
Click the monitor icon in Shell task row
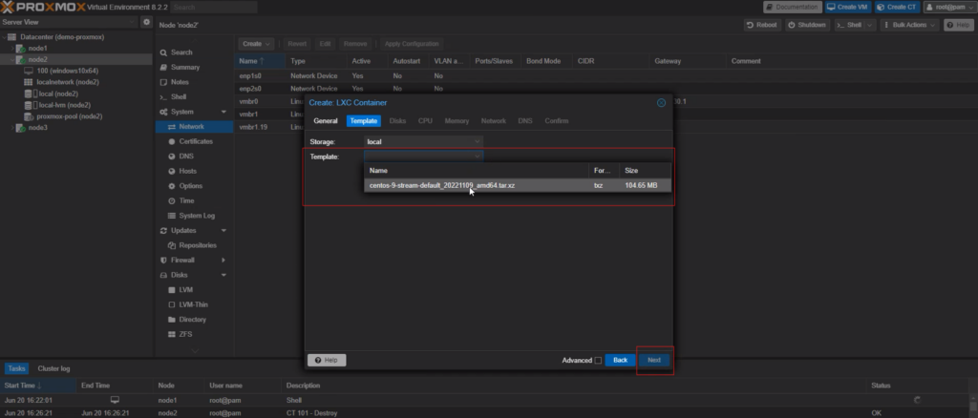(x=115, y=400)
